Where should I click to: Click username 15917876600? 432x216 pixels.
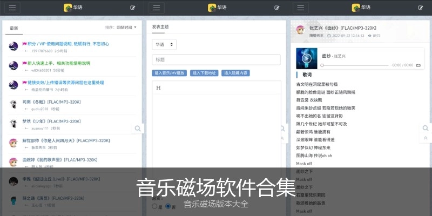tap(42, 51)
